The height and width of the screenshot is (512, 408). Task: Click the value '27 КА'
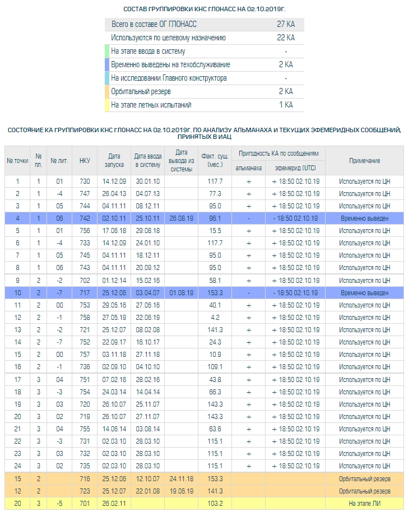click(286, 24)
